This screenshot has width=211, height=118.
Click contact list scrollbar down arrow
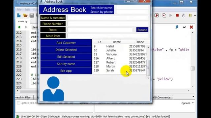(148, 78)
